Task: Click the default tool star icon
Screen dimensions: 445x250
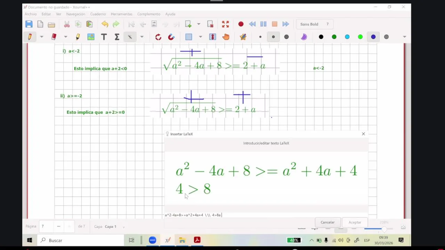Action: (x=243, y=37)
